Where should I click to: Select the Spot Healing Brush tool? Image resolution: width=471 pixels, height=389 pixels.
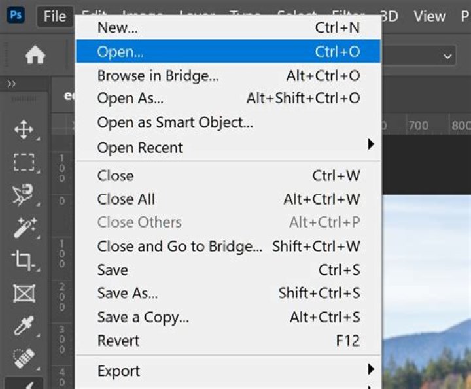pyautogui.click(x=24, y=358)
